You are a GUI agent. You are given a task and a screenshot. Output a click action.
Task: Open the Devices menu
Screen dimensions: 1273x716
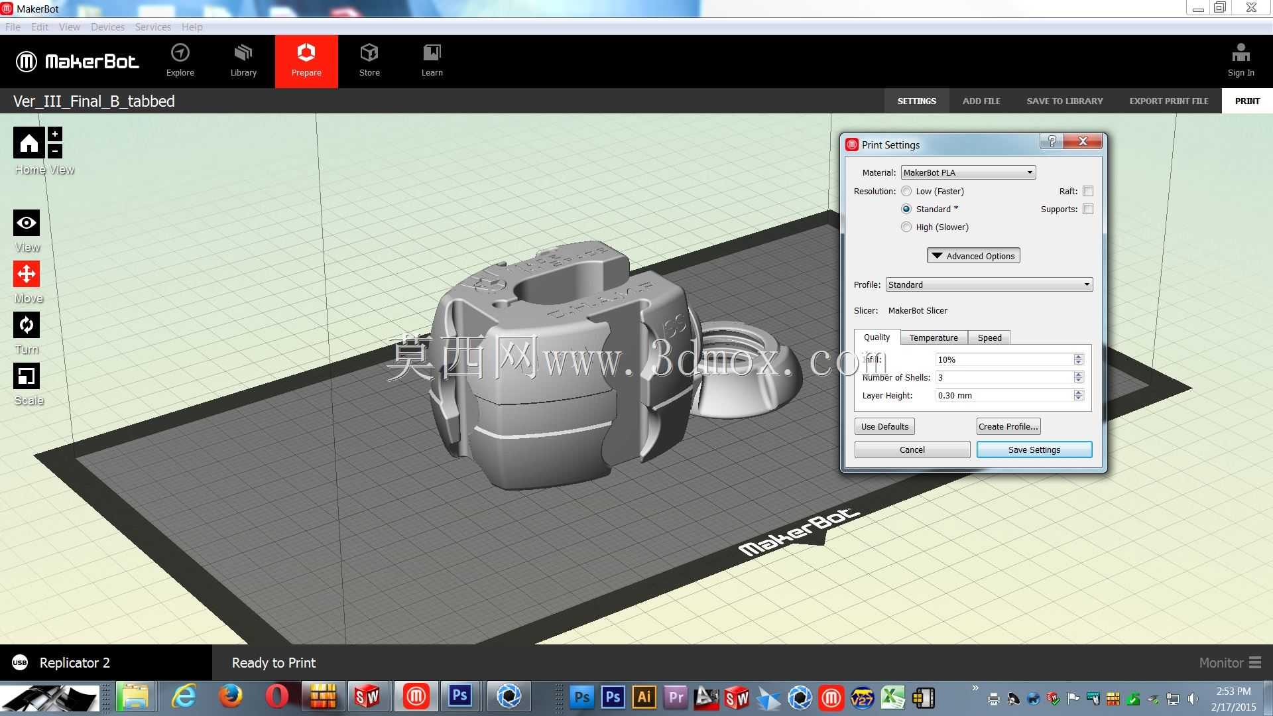point(107,27)
